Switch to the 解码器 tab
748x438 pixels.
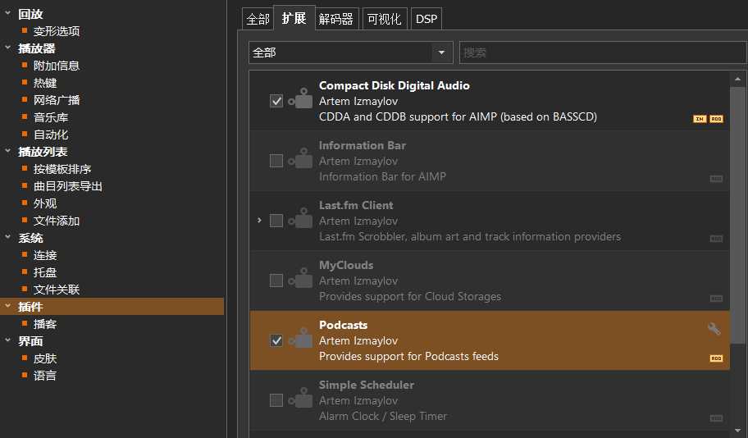(x=336, y=19)
